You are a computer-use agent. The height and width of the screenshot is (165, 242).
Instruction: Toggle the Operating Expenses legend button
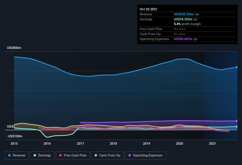point(146,156)
